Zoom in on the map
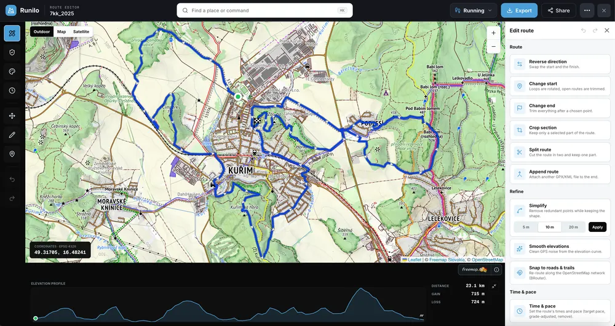The height and width of the screenshot is (326, 615). pos(493,33)
